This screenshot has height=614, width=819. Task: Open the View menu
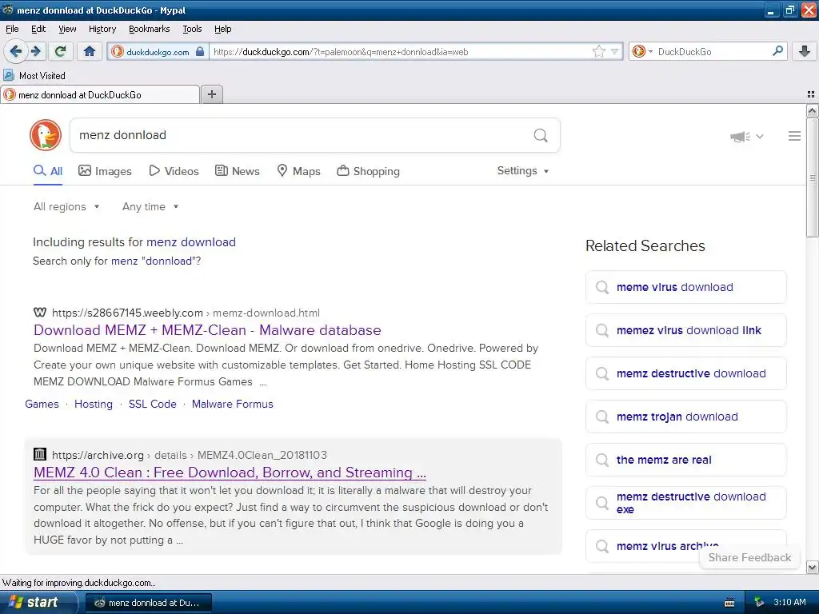point(67,29)
